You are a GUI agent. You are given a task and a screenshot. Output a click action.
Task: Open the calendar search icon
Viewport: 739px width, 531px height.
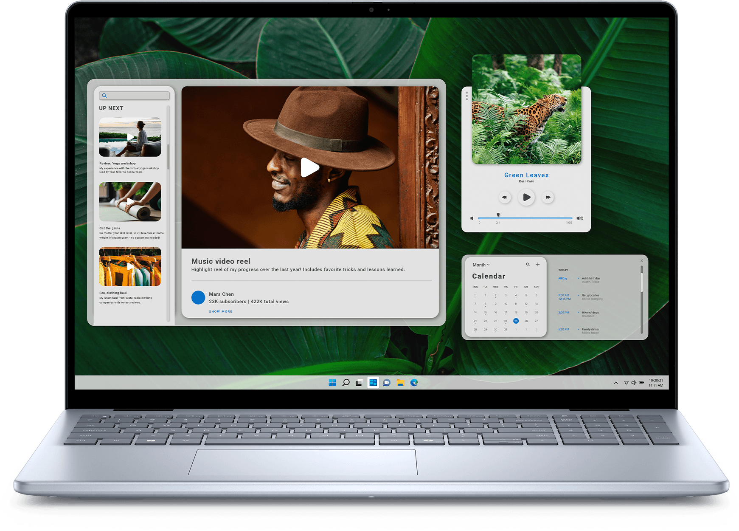coord(528,265)
